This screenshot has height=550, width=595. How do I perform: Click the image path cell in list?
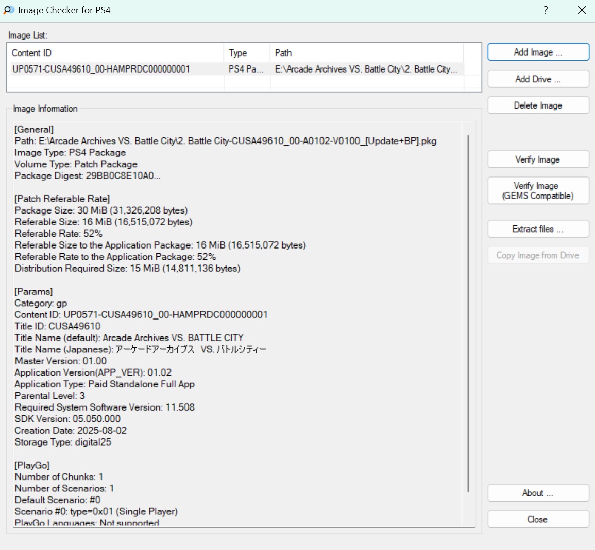click(366, 69)
